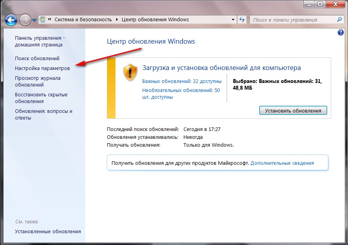Refresh the page with the address bar button

click(242, 20)
